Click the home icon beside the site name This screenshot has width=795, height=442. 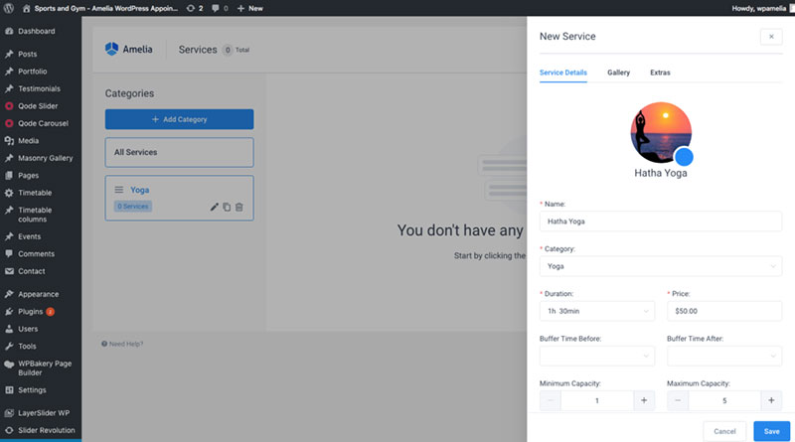tap(27, 8)
